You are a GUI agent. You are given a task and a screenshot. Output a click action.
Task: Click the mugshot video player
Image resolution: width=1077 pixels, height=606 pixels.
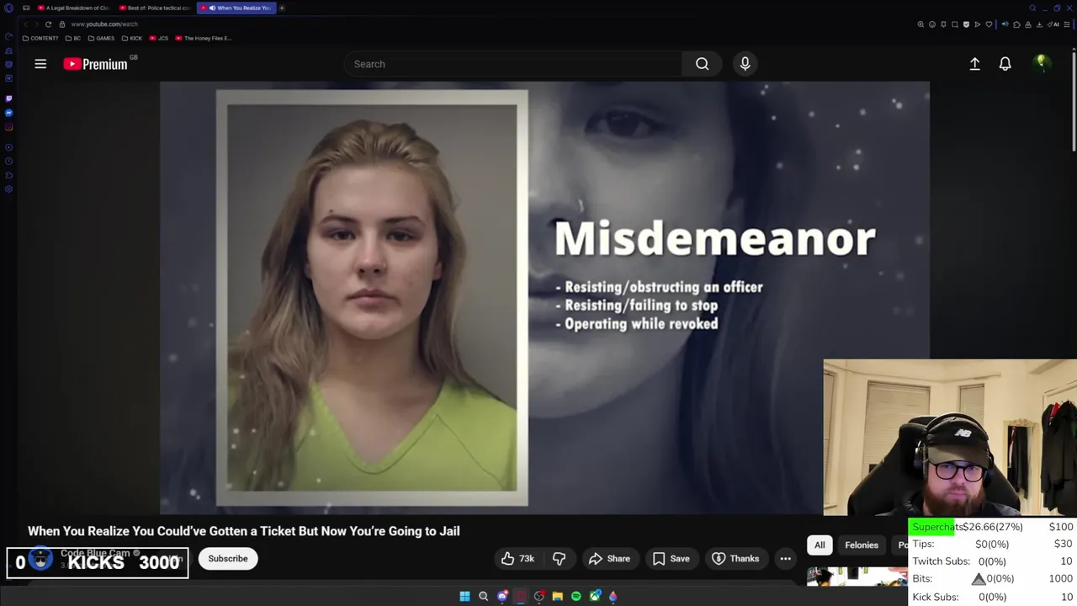[x=544, y=297]
